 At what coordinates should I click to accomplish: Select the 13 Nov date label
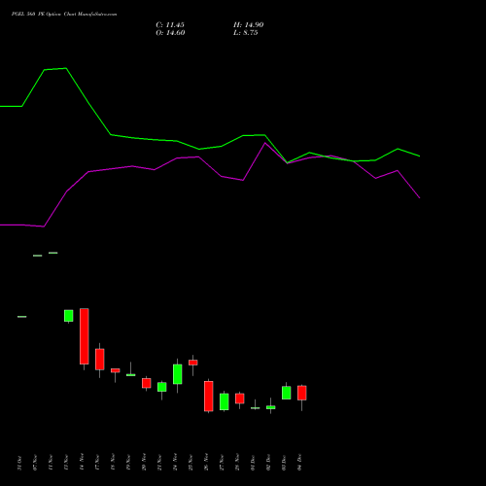(66, 463)
